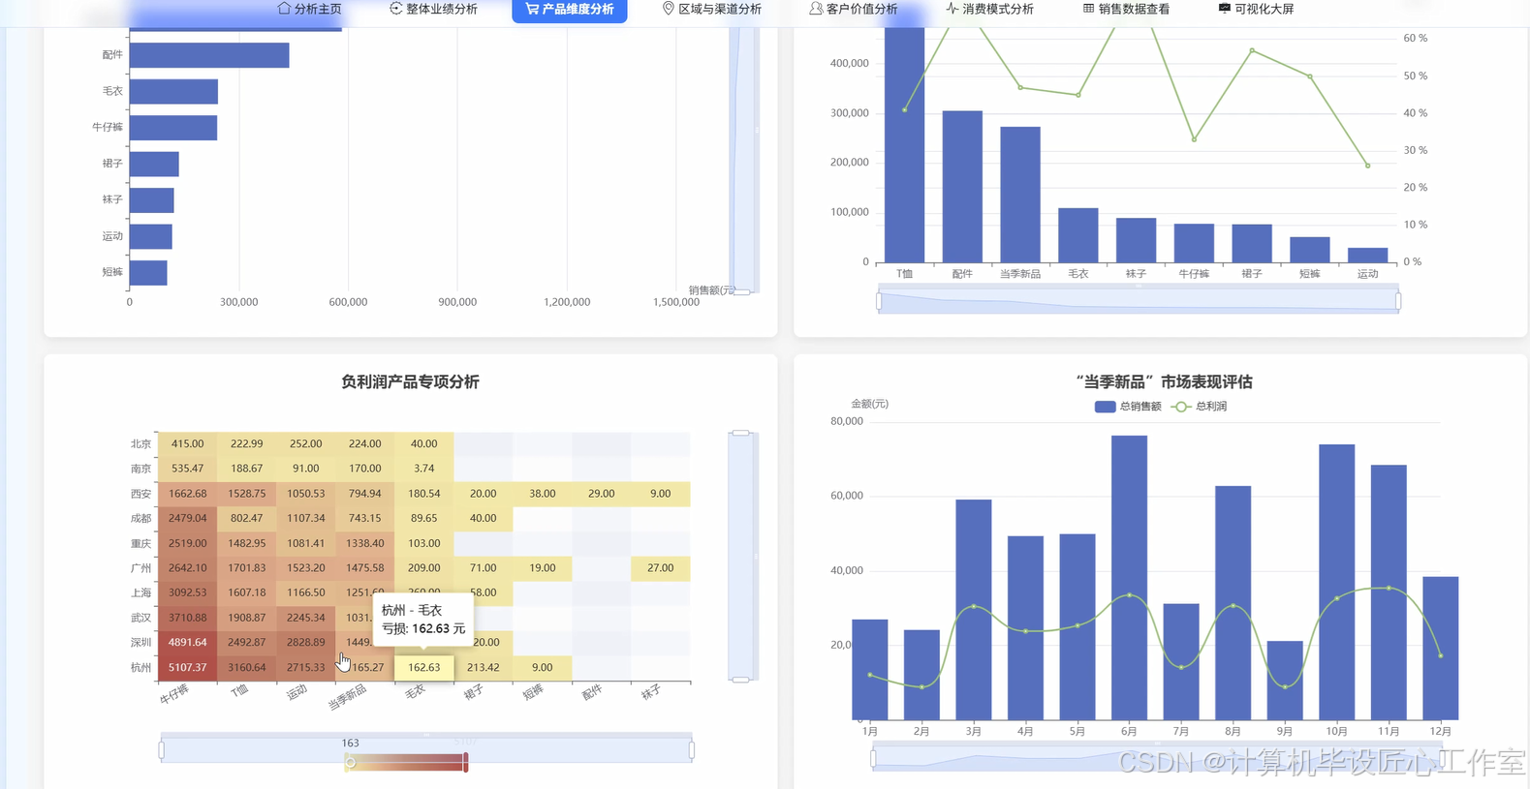
Task: Click the 毛衣 bar in top-right chart
Action: click(1078, 235)
